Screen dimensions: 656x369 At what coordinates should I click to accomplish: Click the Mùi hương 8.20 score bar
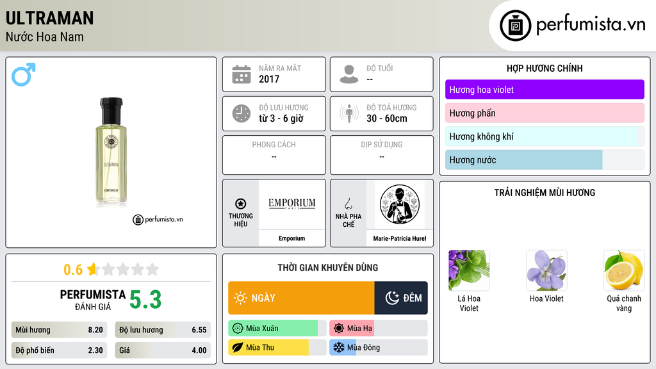click(x=60, y=330)
